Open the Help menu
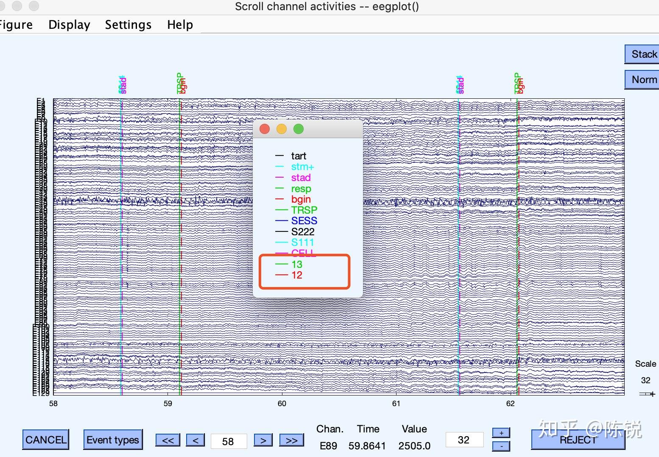This screenshot has width=659, height=457. [180, 25]
